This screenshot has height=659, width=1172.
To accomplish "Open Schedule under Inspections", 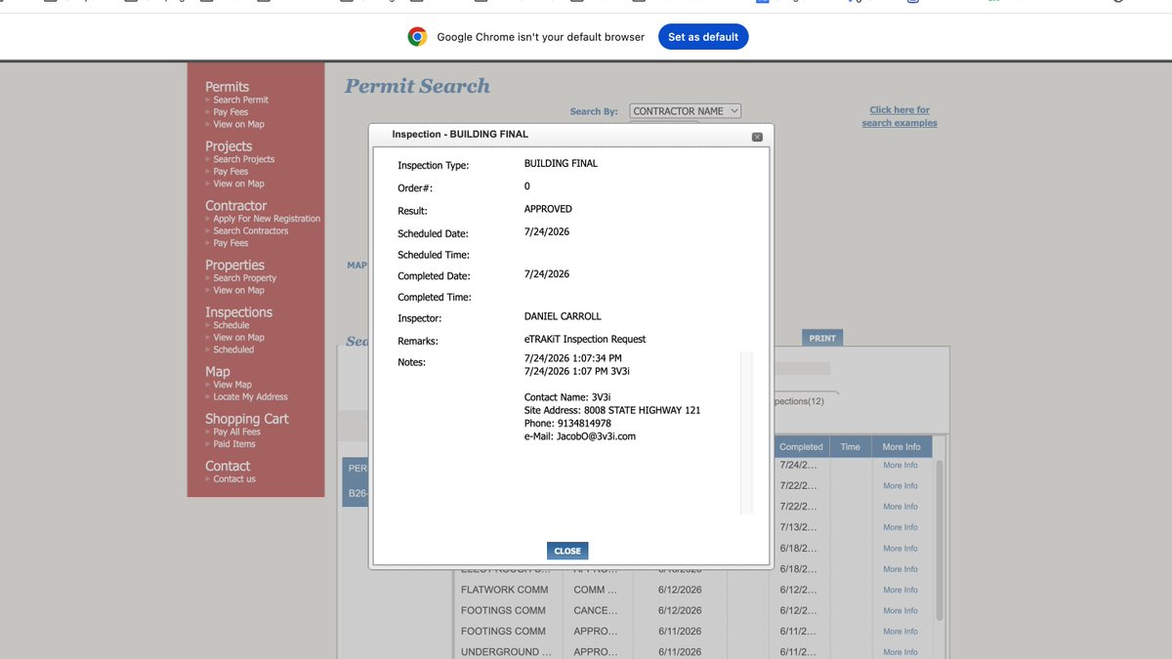I will [x=231, y=325].
